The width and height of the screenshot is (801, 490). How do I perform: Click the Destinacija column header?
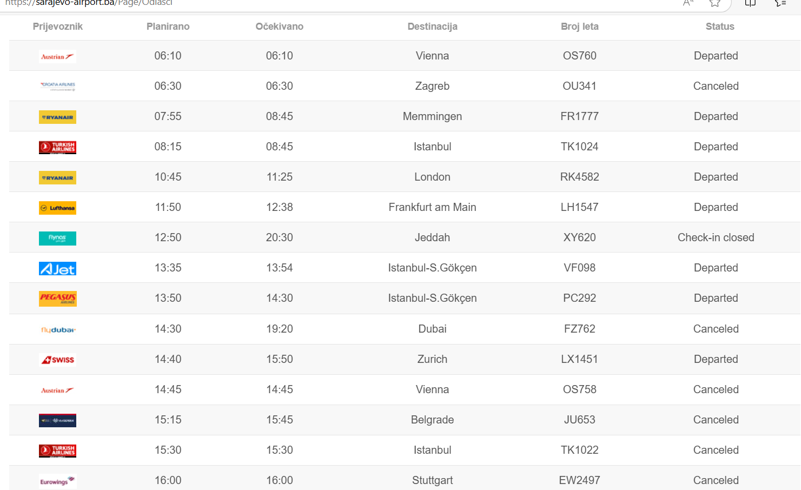[x=432, y=27]
